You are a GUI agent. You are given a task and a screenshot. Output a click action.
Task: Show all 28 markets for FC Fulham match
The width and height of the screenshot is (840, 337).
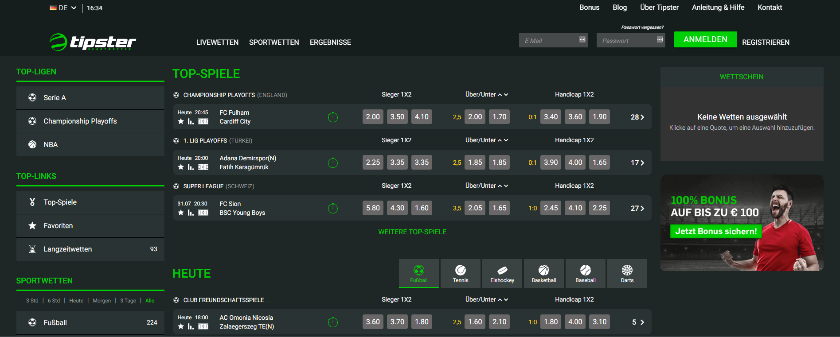pos(637,117)
